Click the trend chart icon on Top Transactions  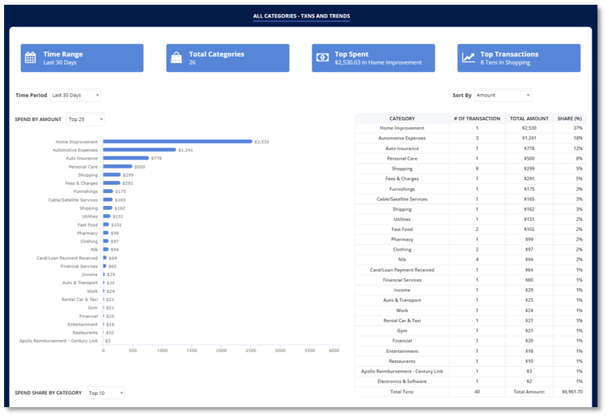point(468,57)
